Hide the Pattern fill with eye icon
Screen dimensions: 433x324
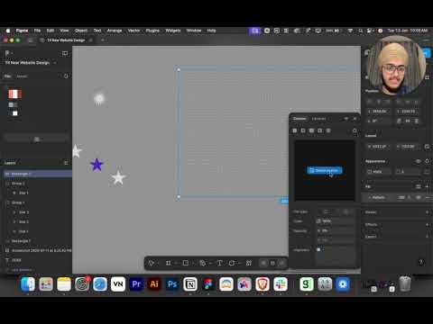(419, 197)
